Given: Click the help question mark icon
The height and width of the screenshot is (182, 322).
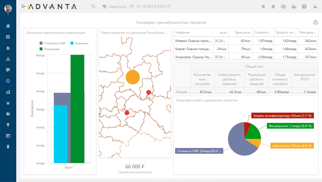Looking at the screenshot, I should coord(304,7).
